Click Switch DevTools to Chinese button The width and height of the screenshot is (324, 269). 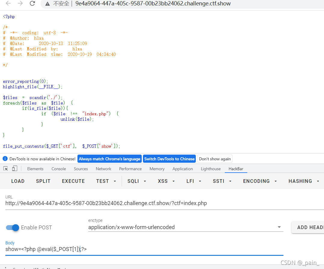pos(169,159)
